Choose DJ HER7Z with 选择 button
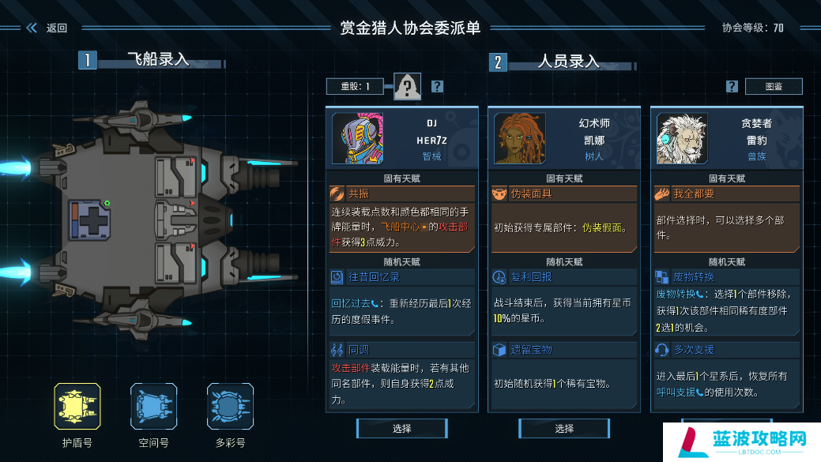 [x=401, y=429]
